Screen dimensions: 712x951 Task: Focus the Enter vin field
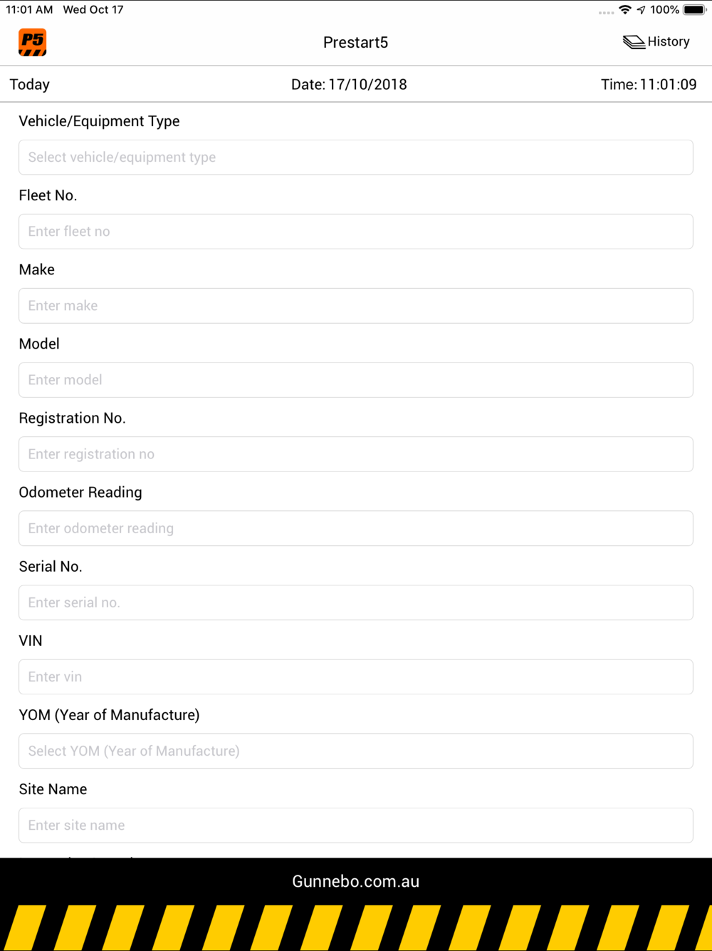pyautogui.click(x=356, y=677)
